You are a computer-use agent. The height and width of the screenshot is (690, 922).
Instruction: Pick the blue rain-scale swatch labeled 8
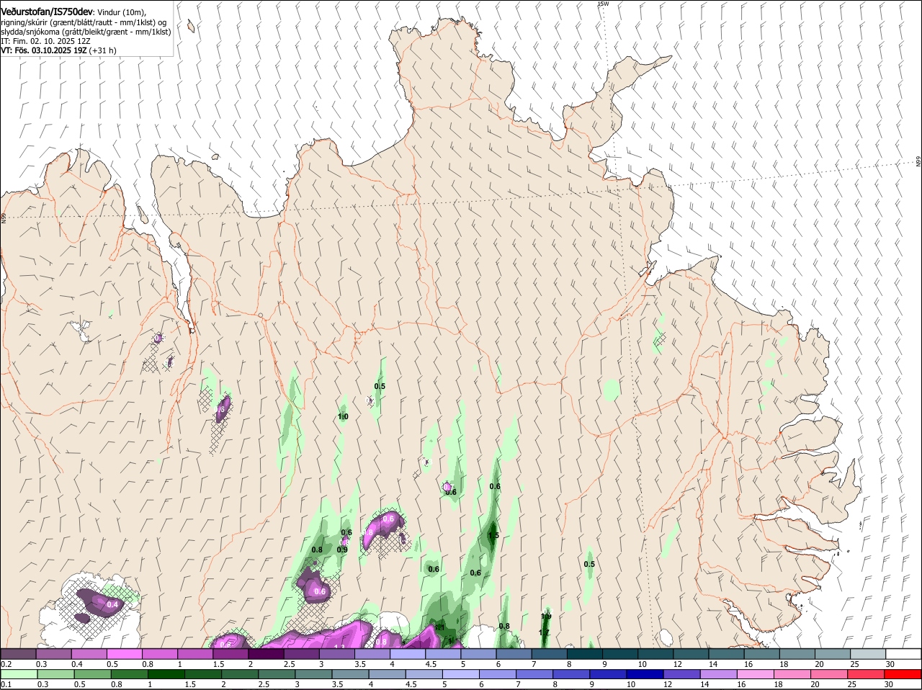571,674
